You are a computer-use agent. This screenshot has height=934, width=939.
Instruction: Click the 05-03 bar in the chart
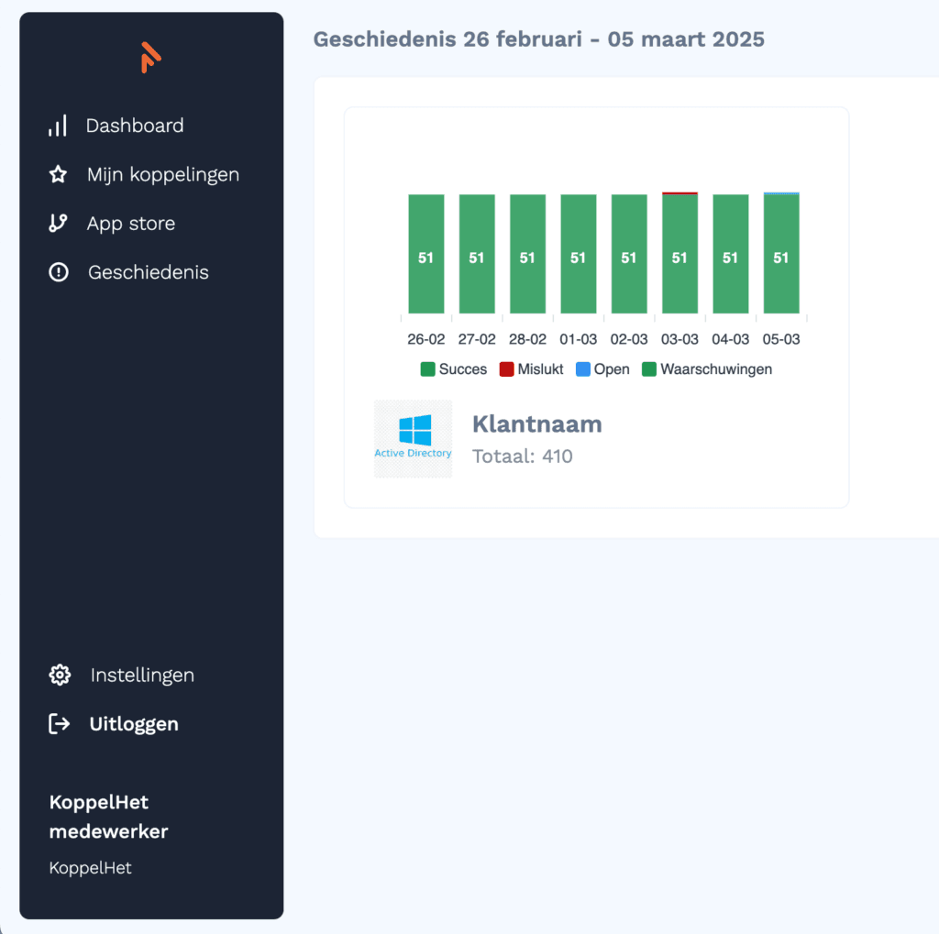[781, 252]
